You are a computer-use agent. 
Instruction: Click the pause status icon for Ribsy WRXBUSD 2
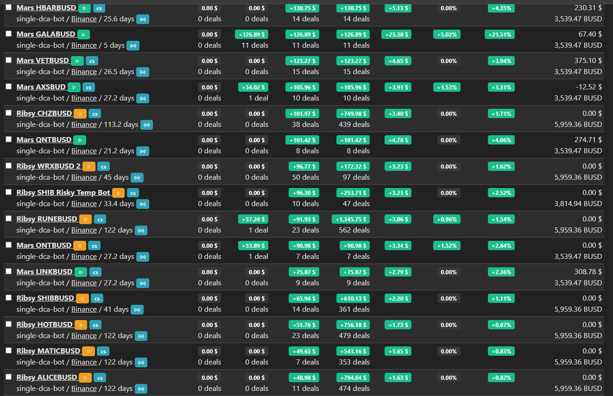(89, 166)
